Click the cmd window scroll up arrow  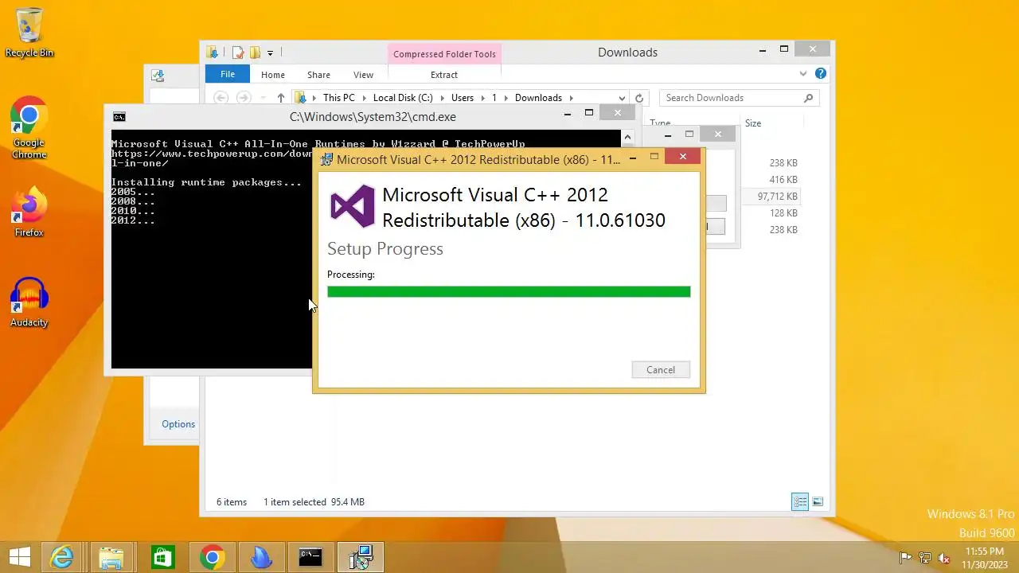point(627,137)
